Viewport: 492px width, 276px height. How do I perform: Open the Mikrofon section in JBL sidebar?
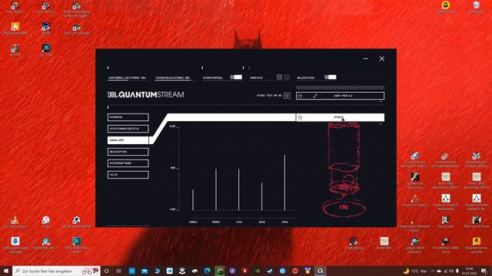[x=128, y=117]
